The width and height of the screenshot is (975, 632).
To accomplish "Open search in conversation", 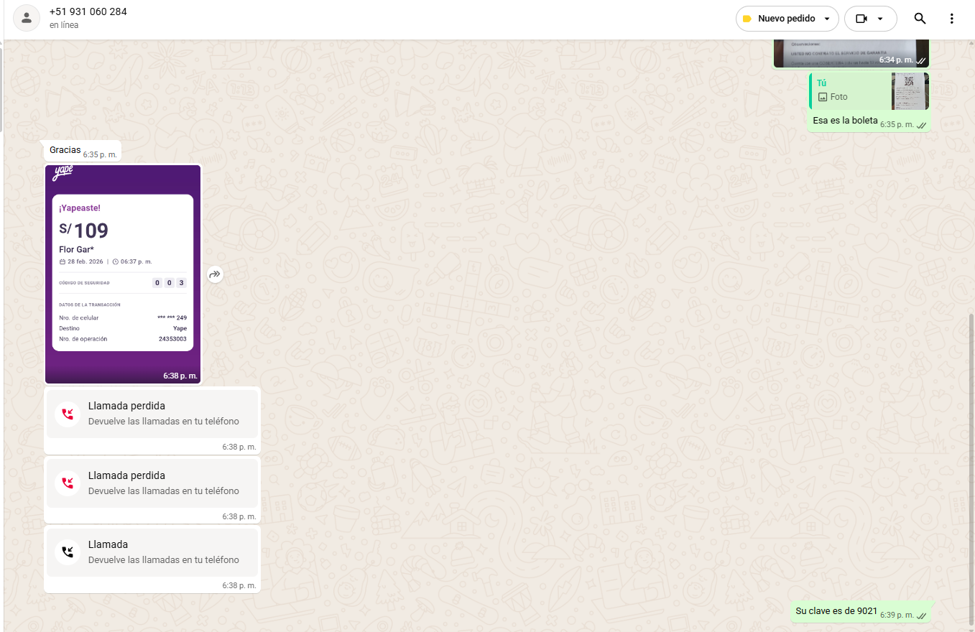I will tap(920, 19).
